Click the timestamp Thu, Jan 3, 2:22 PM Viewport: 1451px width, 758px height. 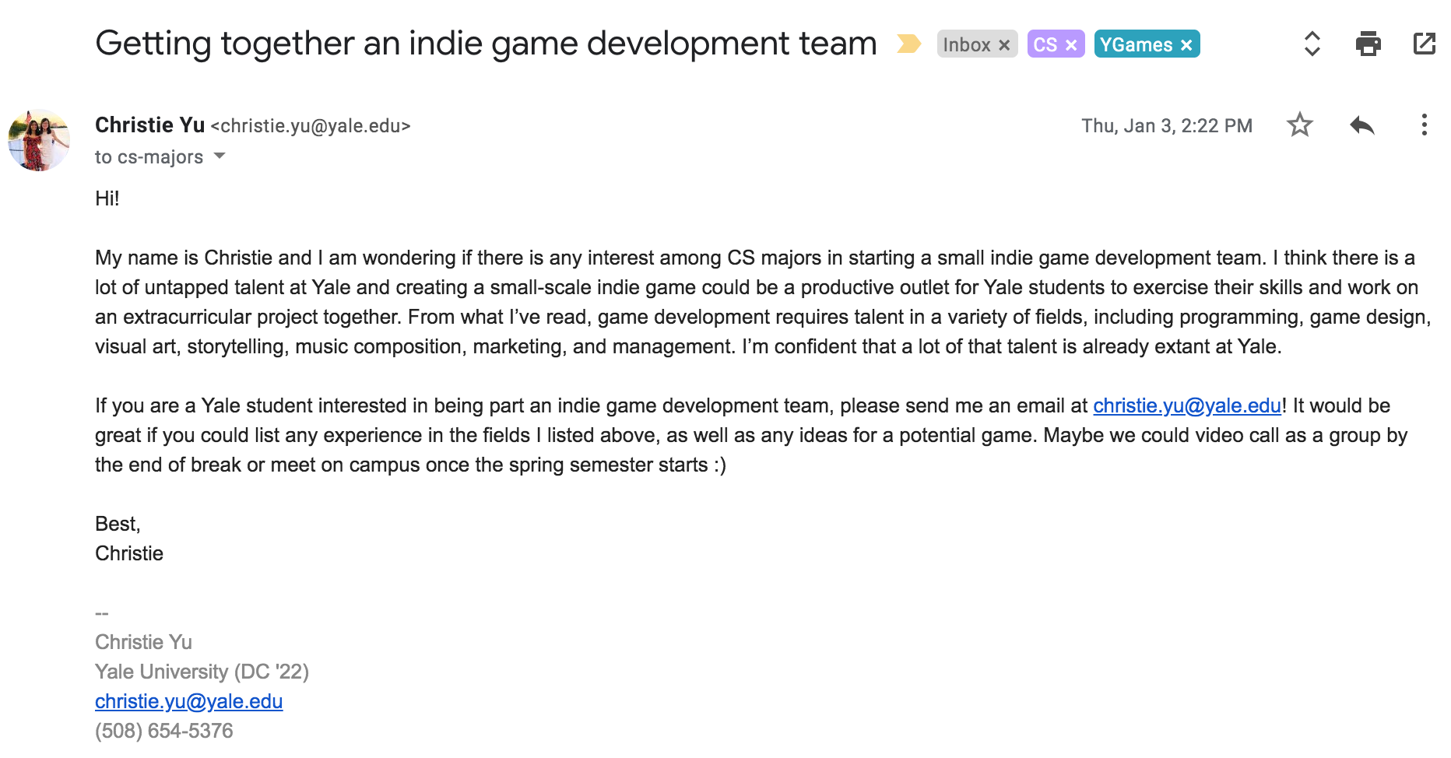point(1167,125)
